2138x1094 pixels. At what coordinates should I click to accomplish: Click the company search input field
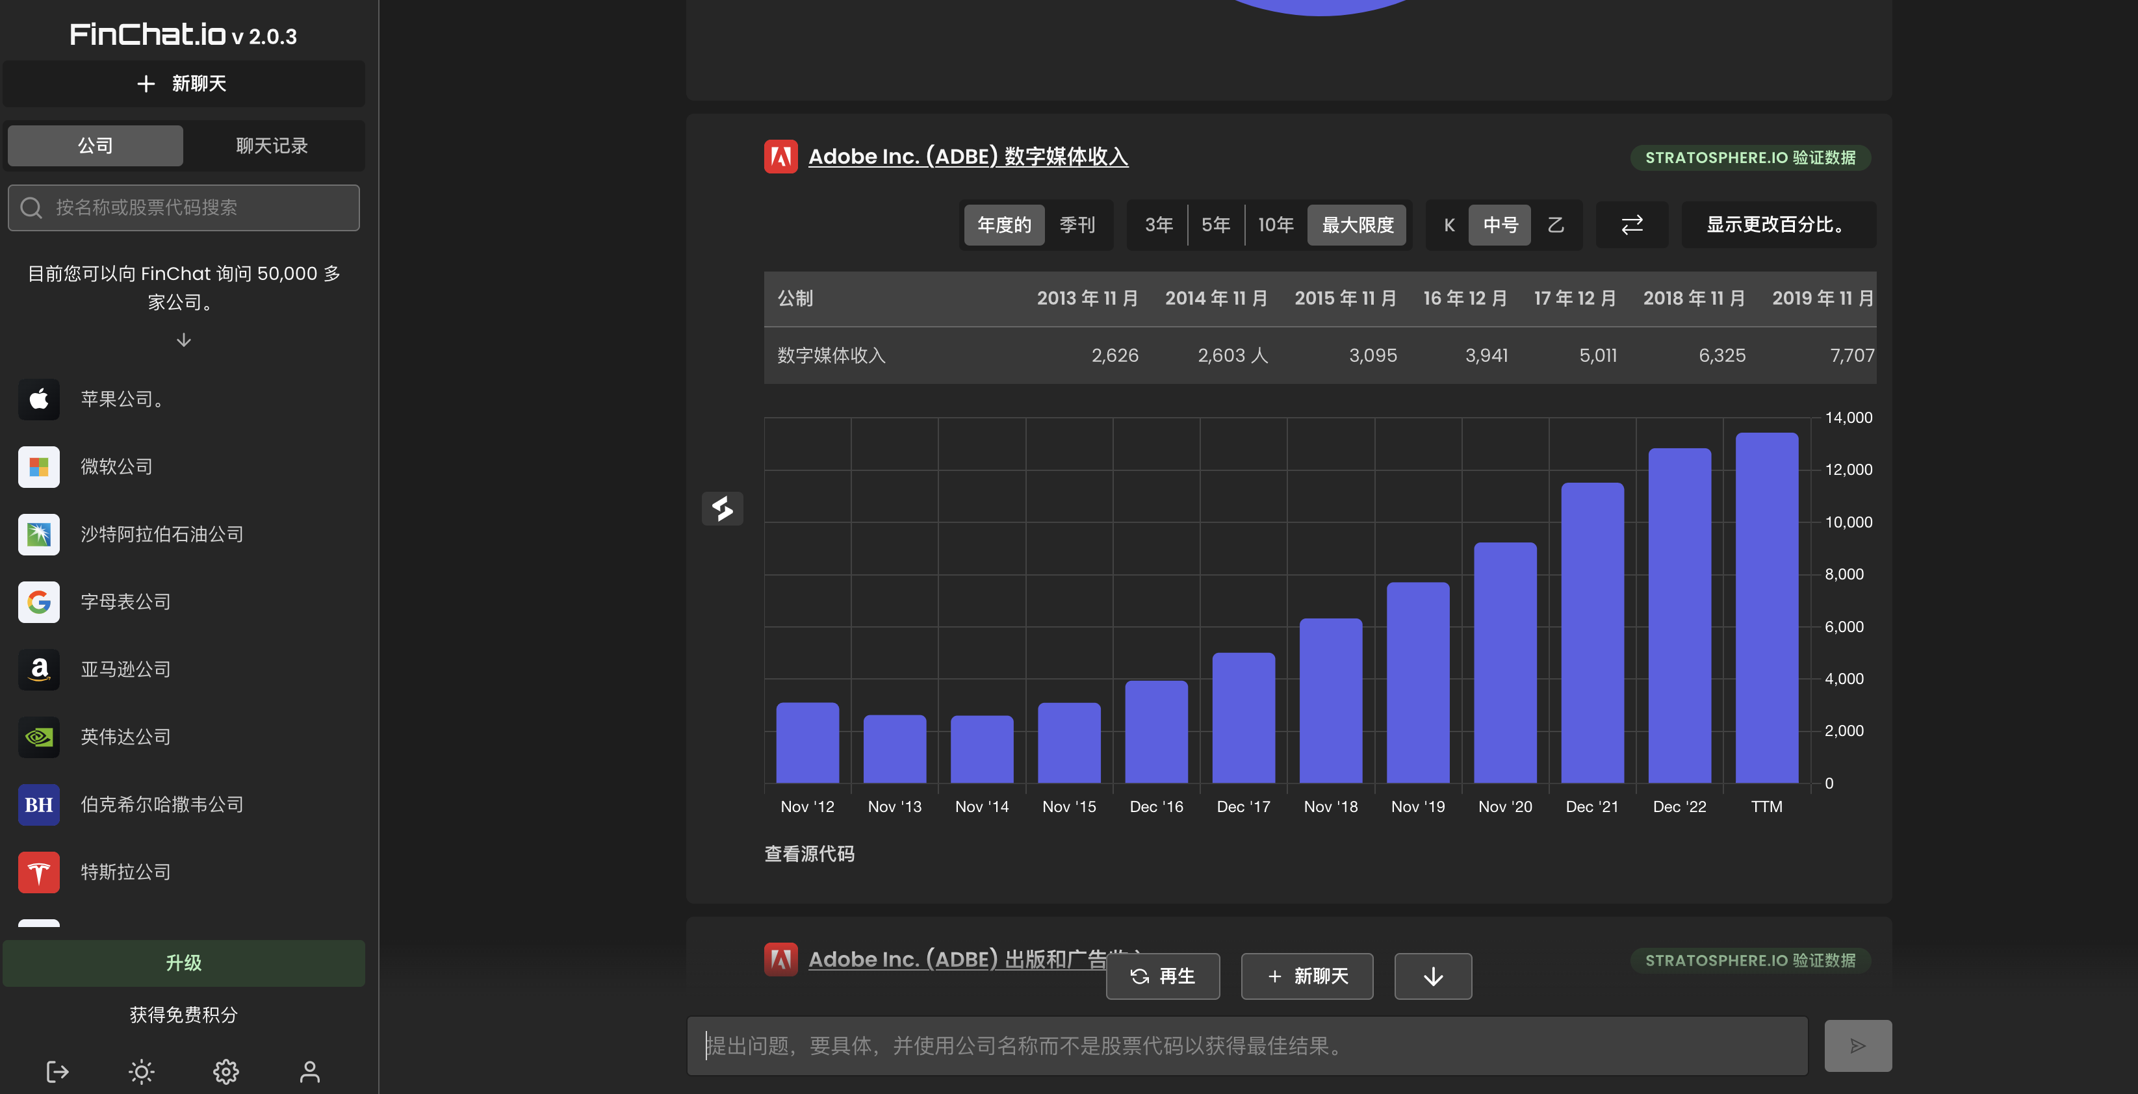183,207
